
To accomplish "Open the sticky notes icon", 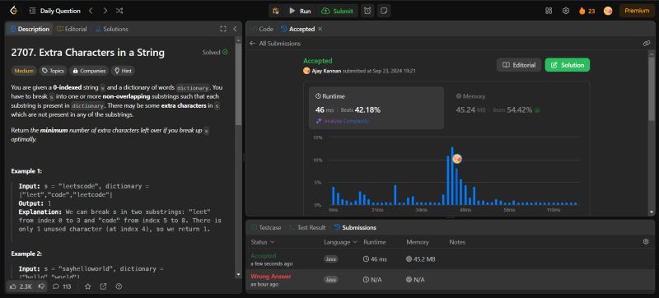I will pos(383,11).
